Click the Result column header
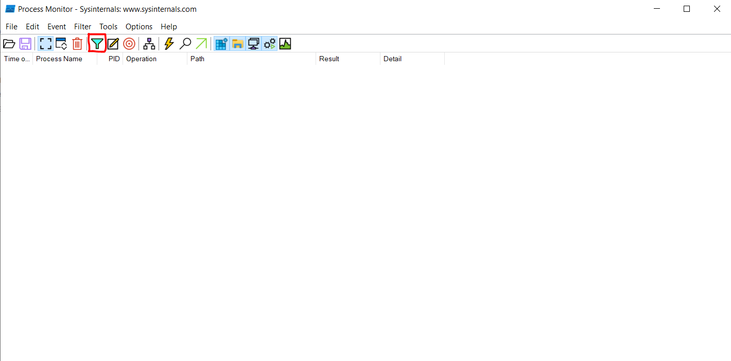731x361 pixels. click(348, 59)
